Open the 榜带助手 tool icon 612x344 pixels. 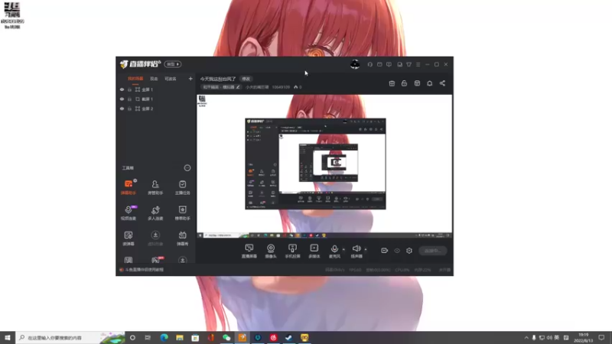tap(182, 213)
